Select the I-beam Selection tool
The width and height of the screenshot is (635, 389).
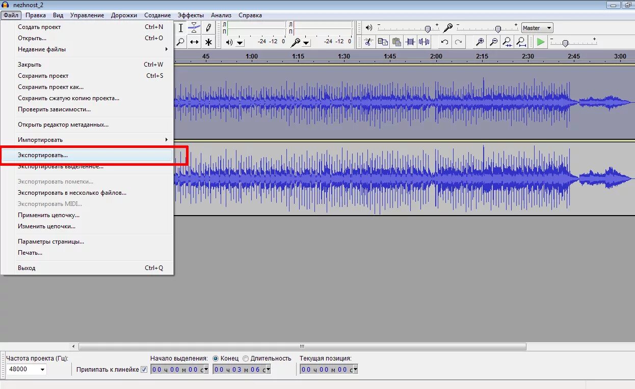coord(180,28)
